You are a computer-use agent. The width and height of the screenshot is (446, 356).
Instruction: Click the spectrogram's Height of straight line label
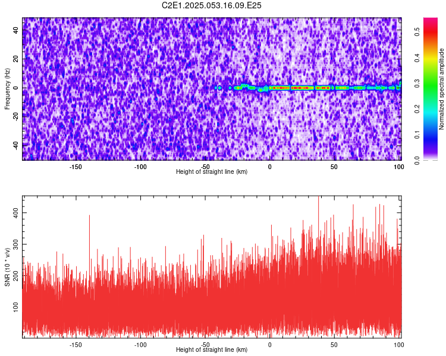click(212, 171)
